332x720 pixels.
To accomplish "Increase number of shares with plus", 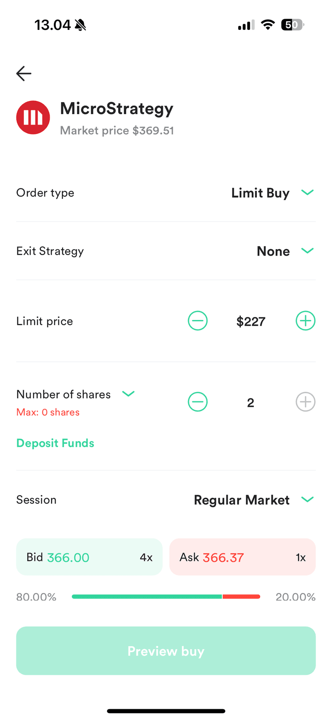I will [305, 402].
